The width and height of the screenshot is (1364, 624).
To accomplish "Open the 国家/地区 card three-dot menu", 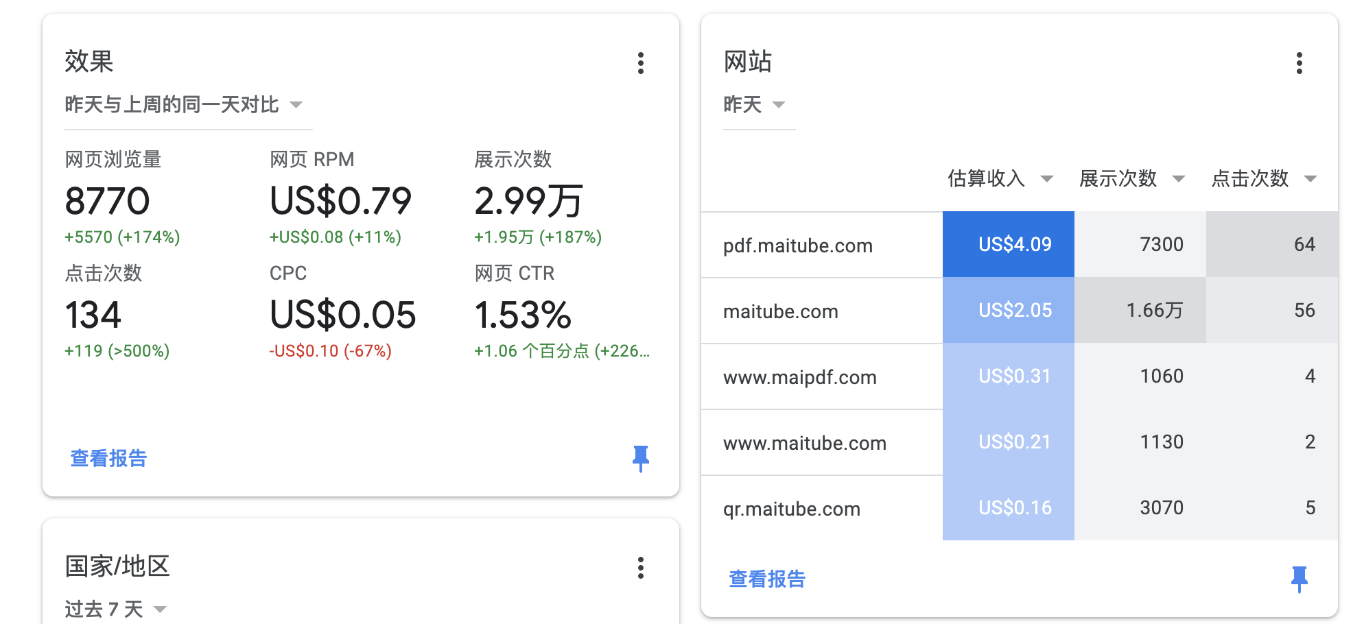I will pyautogui.click(x=641, y=568).
